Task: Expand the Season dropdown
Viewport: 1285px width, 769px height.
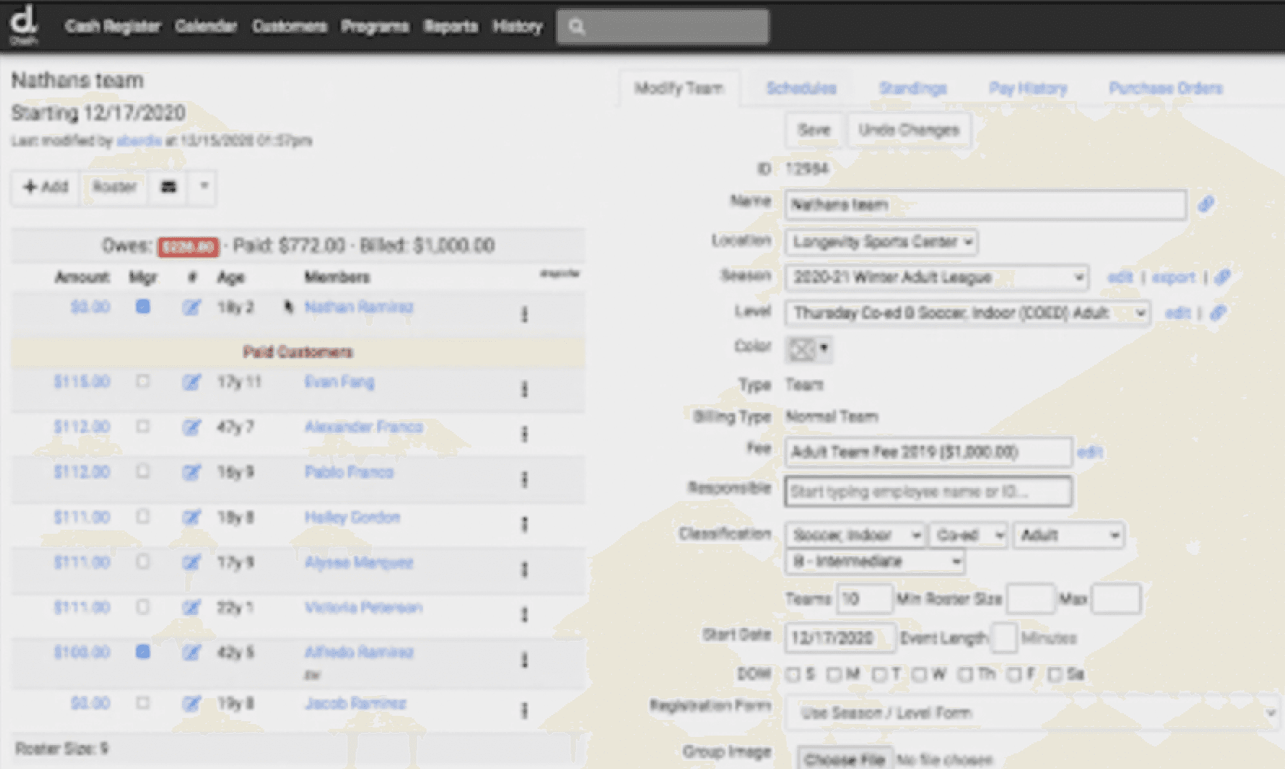Action: click(936, 277)
